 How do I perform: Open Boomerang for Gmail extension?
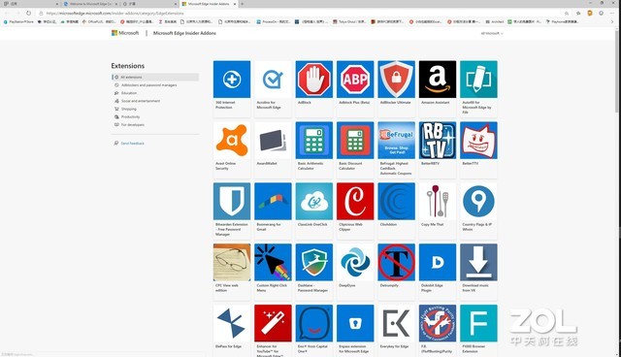pyautogui.click(x=273, y=211)
